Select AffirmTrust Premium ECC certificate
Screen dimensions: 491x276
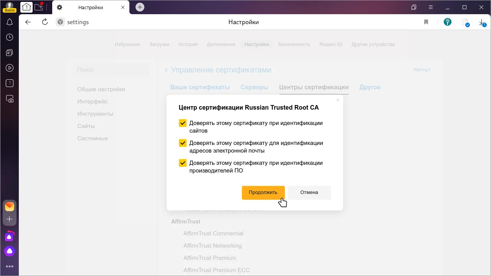[217, 270]
